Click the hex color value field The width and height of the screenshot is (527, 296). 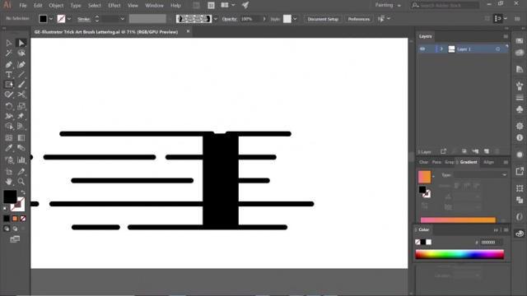tap(492, 242)
